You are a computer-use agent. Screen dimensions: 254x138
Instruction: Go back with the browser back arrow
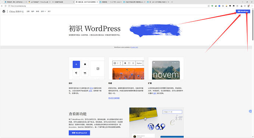tap(2, 6)
